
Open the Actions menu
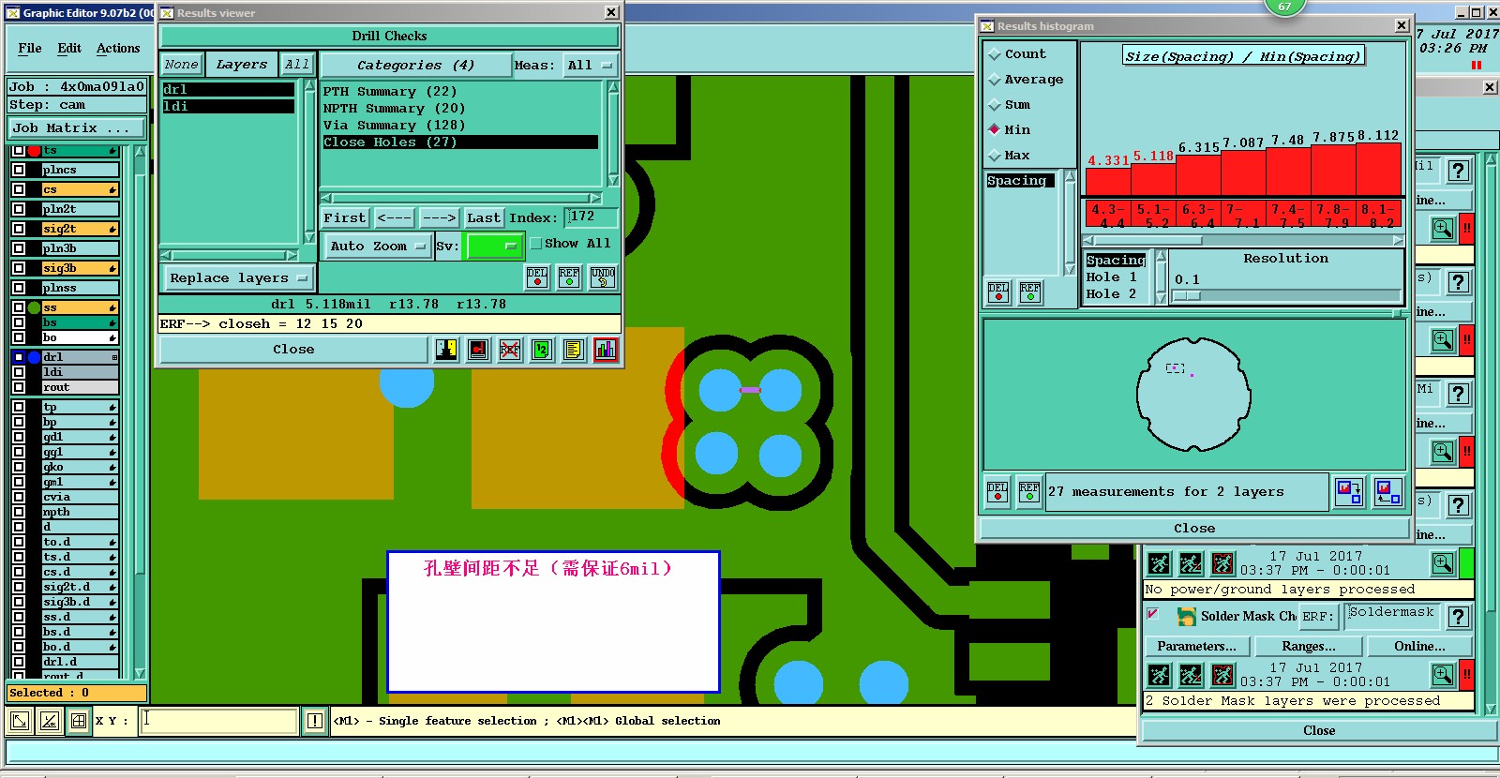118,48
